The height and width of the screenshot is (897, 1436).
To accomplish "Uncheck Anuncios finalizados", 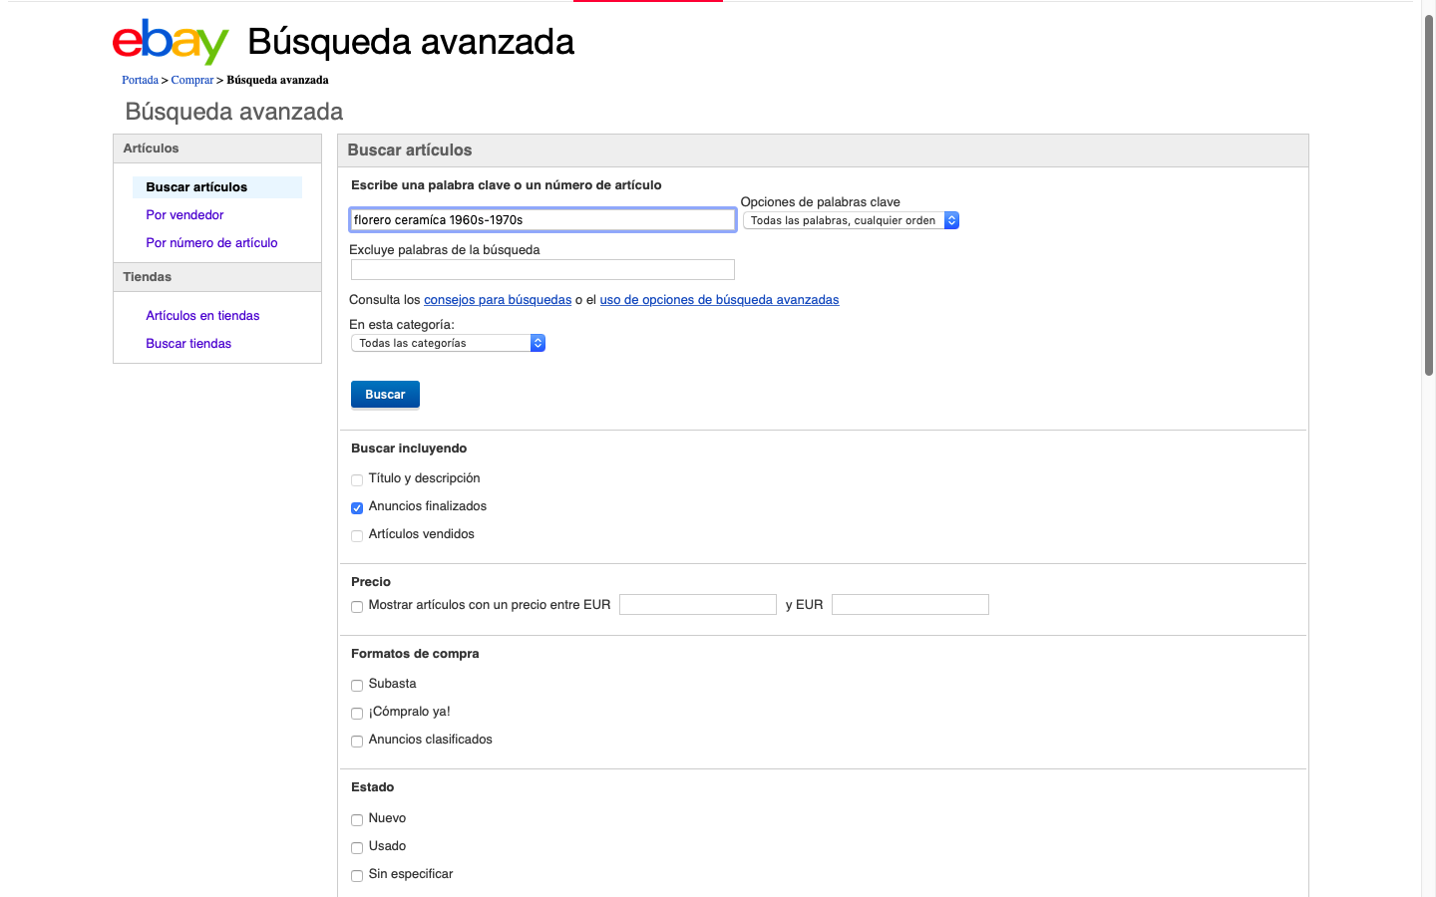I will (357, 507).
